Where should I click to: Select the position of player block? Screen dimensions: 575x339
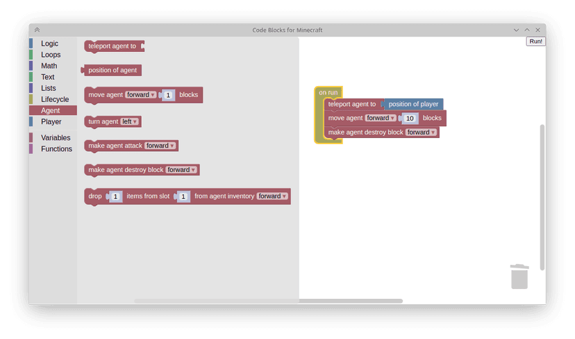413,104
